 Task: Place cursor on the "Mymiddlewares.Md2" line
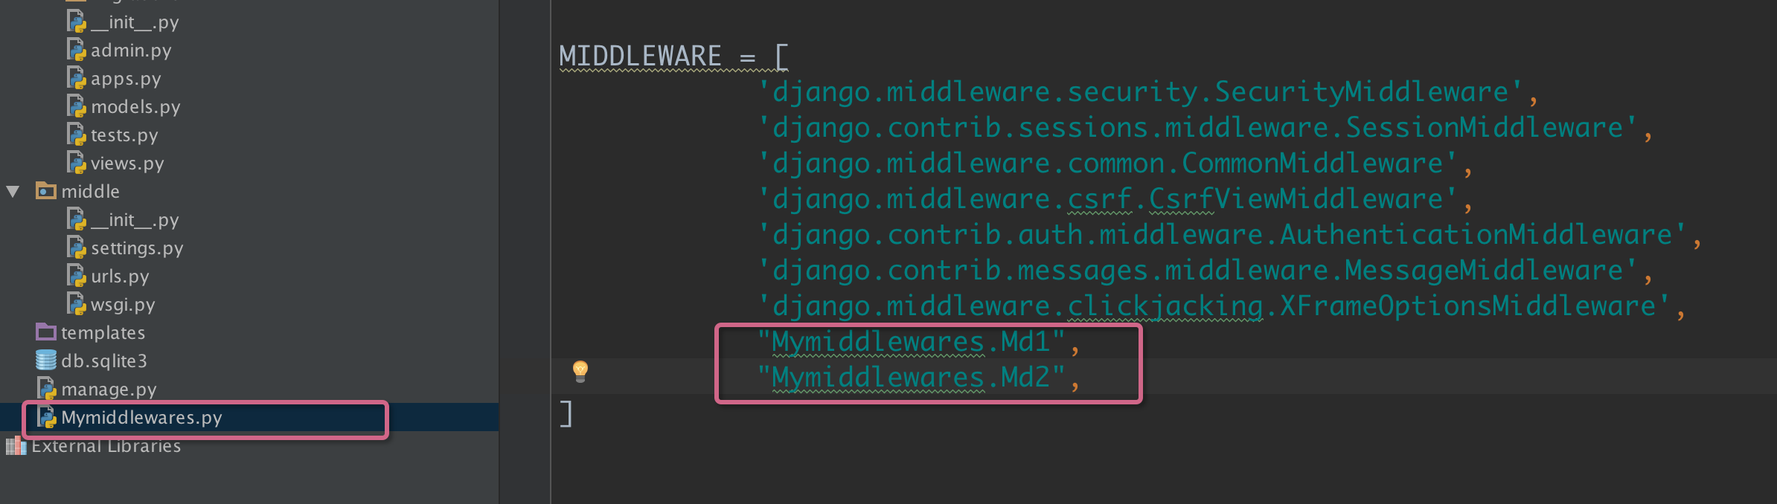tap(911, 378)
